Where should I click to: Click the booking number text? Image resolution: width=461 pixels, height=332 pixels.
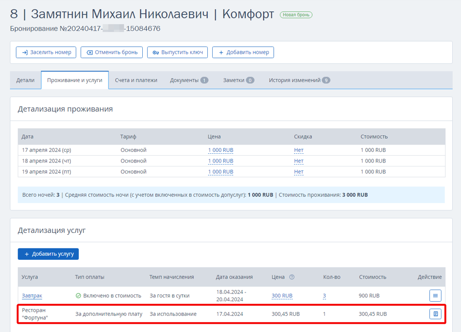tap(85, 28)
